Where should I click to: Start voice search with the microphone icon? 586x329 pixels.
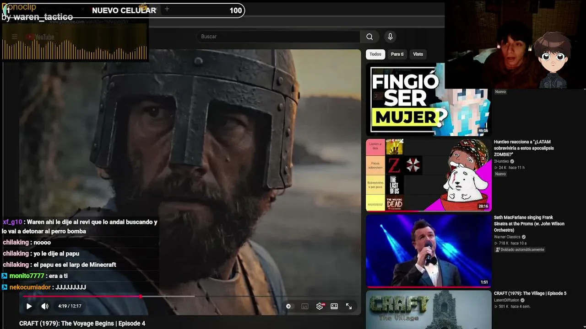click(x=390, y=37)
